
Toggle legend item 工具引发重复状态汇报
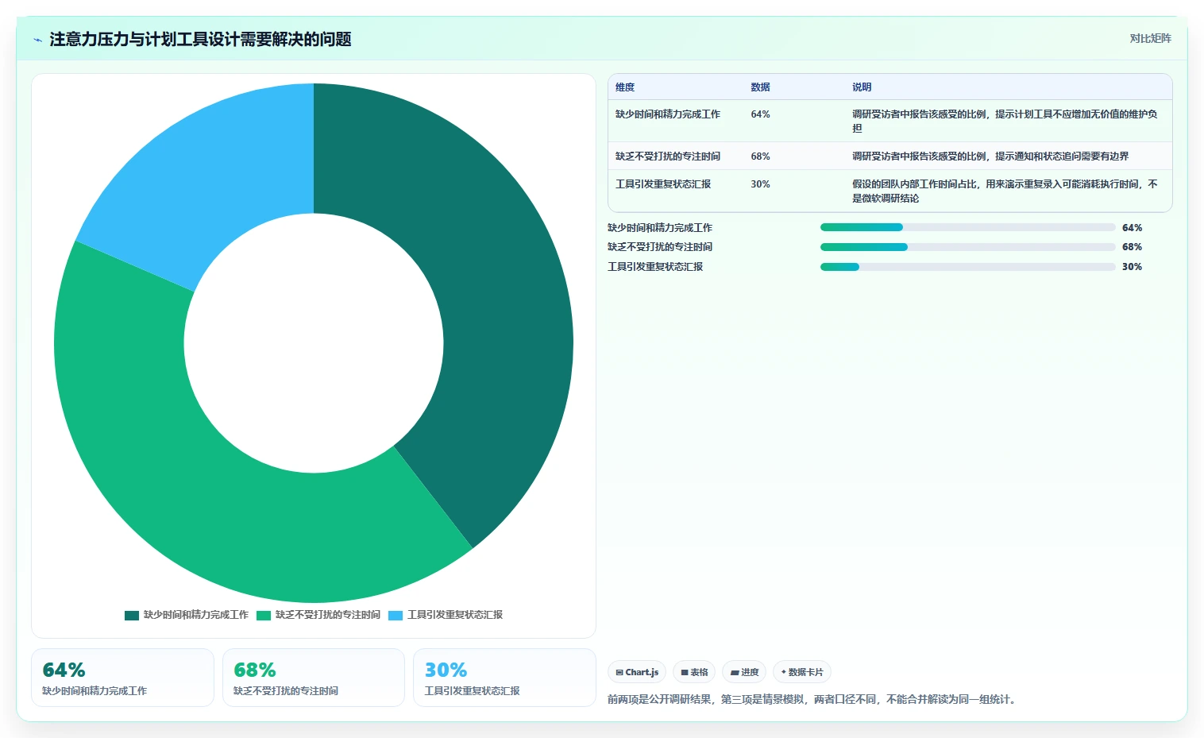[x=446, y=615]
